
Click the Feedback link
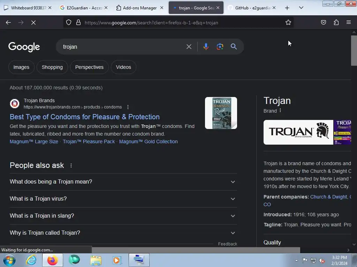click(x=228, y=244)
